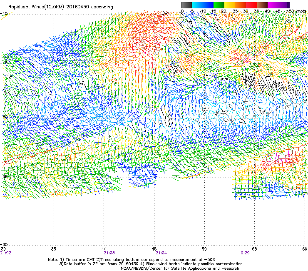Click the purple time label '21:04'
The height and width of the screenshot is (271, 308).
click(161, 253)
